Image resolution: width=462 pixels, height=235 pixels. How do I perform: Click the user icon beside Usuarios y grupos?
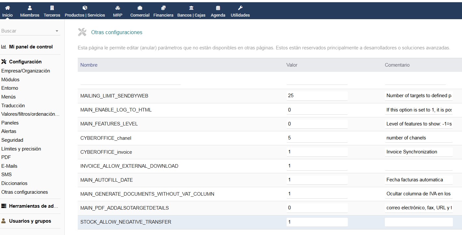pos(4,221)
